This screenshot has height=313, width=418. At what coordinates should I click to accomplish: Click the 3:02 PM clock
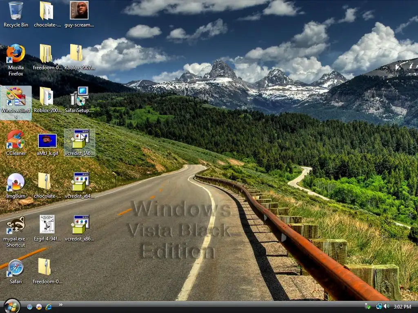click(x=402, y=307)
